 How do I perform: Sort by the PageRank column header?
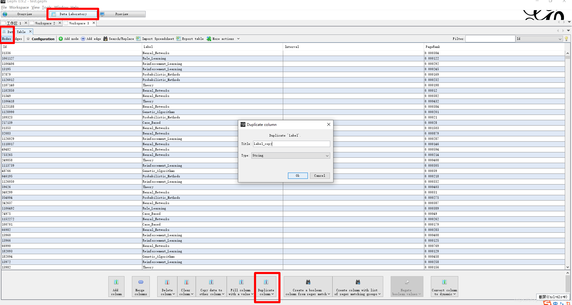(x=494, y=47)
